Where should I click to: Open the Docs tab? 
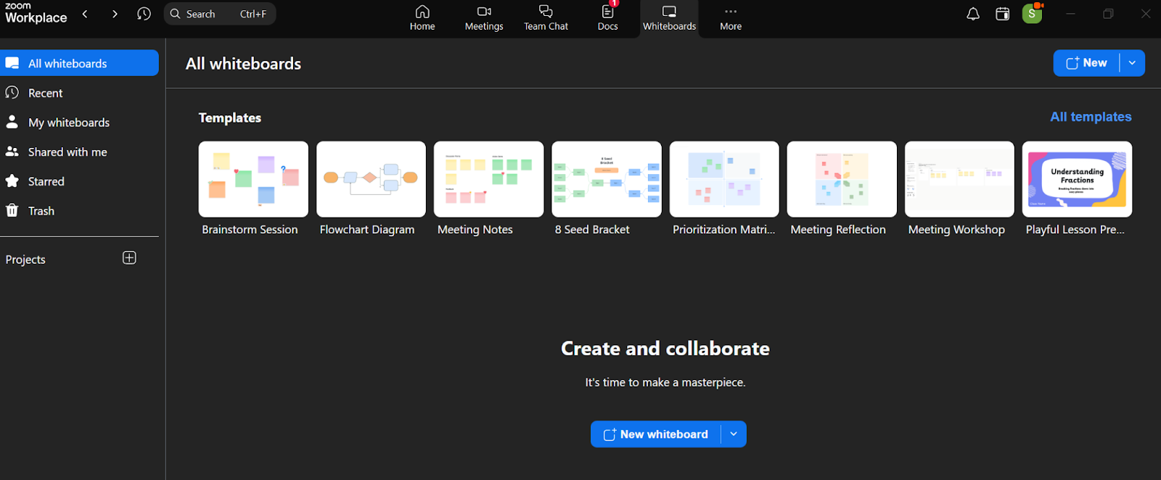pos(607,18)
